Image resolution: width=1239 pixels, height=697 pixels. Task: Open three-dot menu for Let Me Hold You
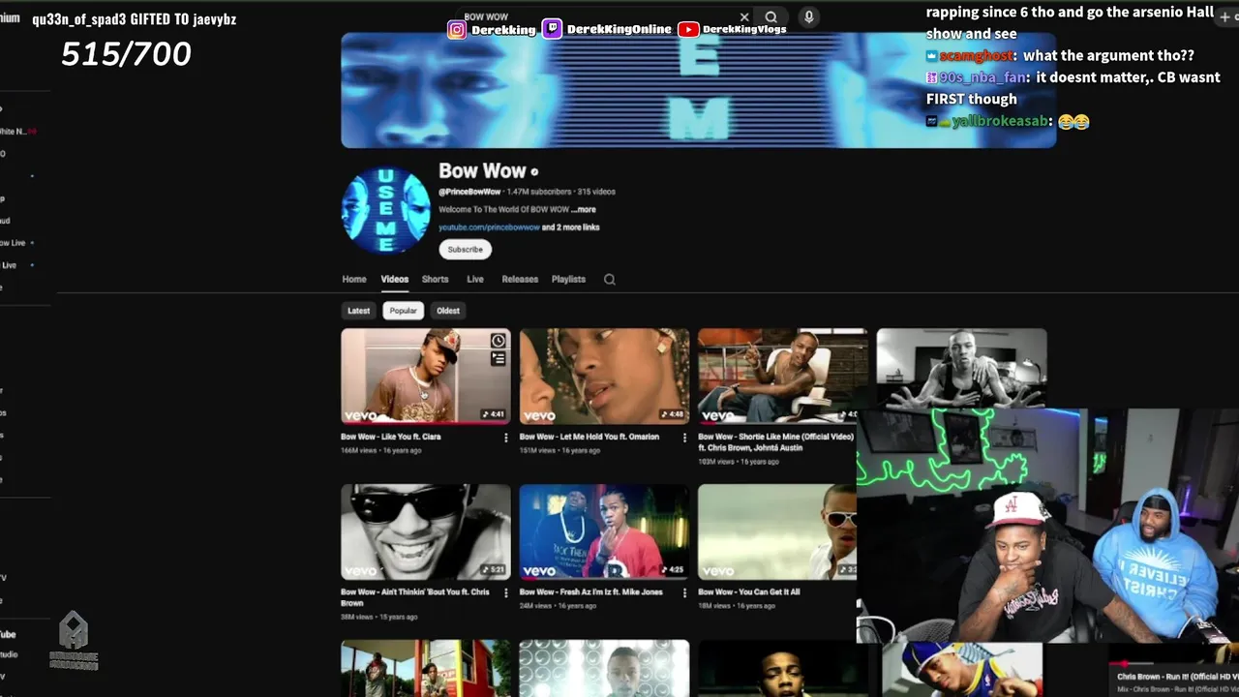point(683,438)
